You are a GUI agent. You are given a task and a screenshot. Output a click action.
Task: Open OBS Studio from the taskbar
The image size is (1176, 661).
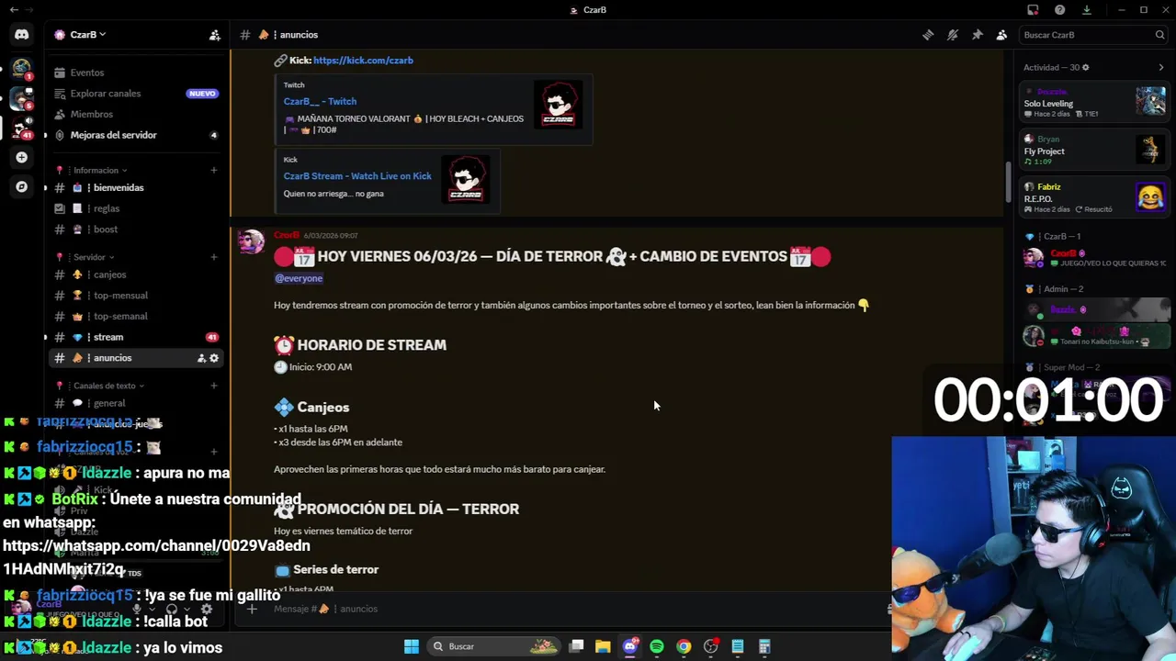710,646
